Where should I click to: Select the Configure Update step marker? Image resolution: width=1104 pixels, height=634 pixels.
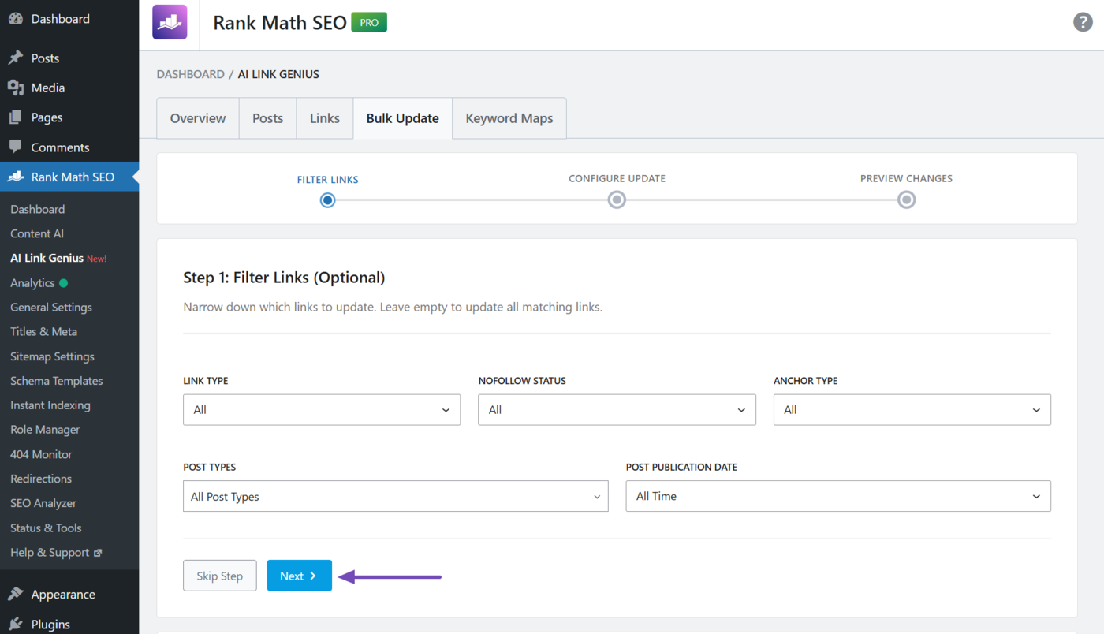click(617, 200)
